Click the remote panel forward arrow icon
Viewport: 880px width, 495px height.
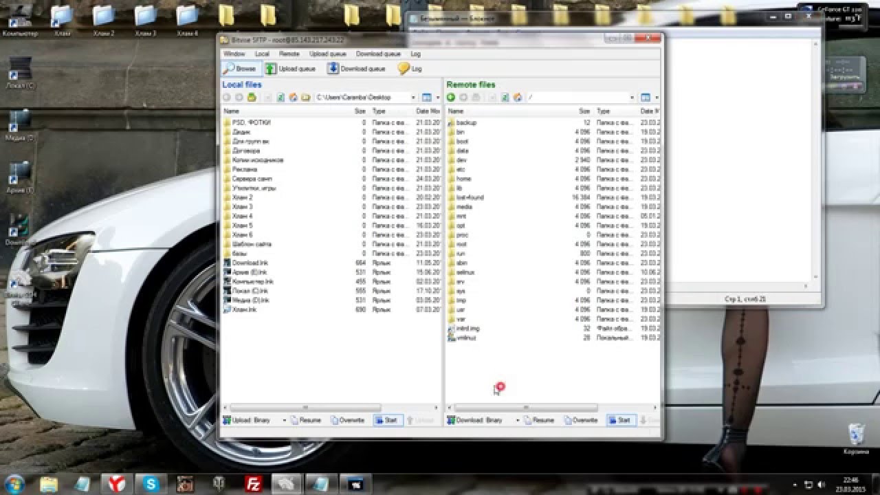pyautogui.click(x=463, y=98)
